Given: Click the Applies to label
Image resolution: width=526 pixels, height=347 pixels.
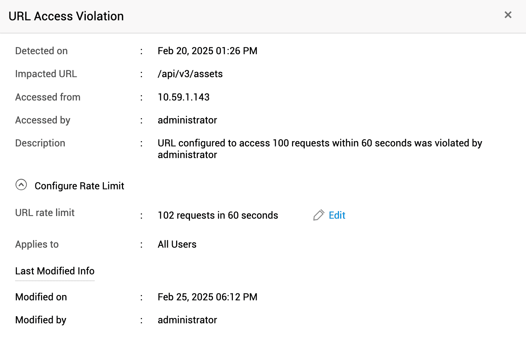Looking at the screenshot, I should click(37, 244).
